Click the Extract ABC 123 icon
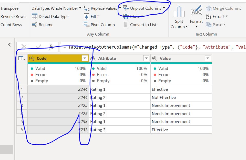Image resolution: width=246 pixels, height=160 pixels. pos(209,16)
